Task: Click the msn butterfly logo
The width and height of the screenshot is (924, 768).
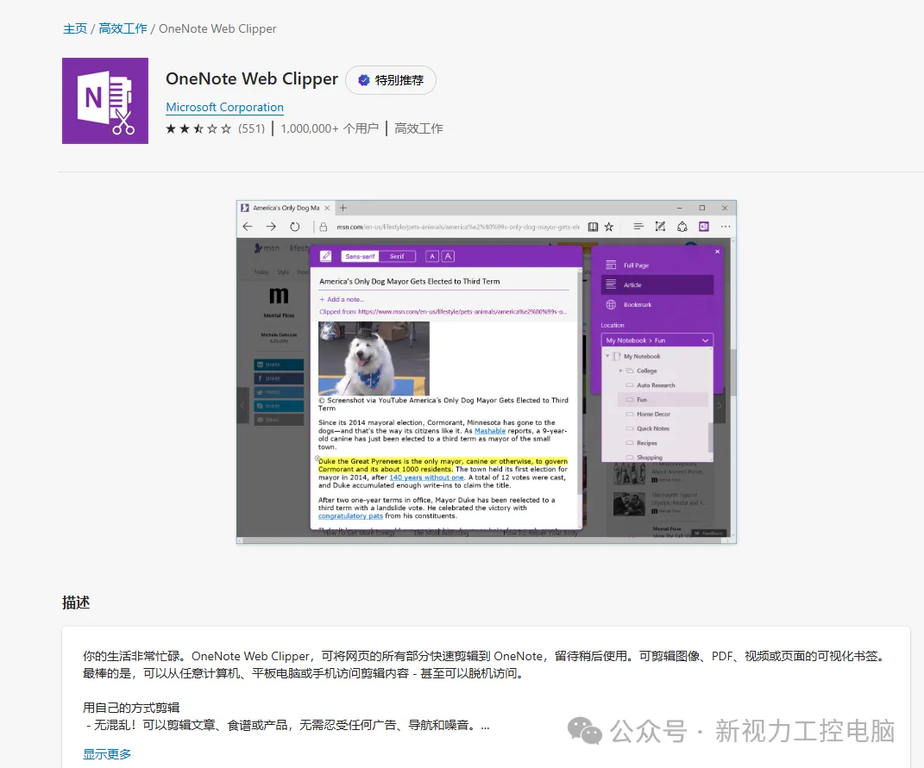Action: 259,248
